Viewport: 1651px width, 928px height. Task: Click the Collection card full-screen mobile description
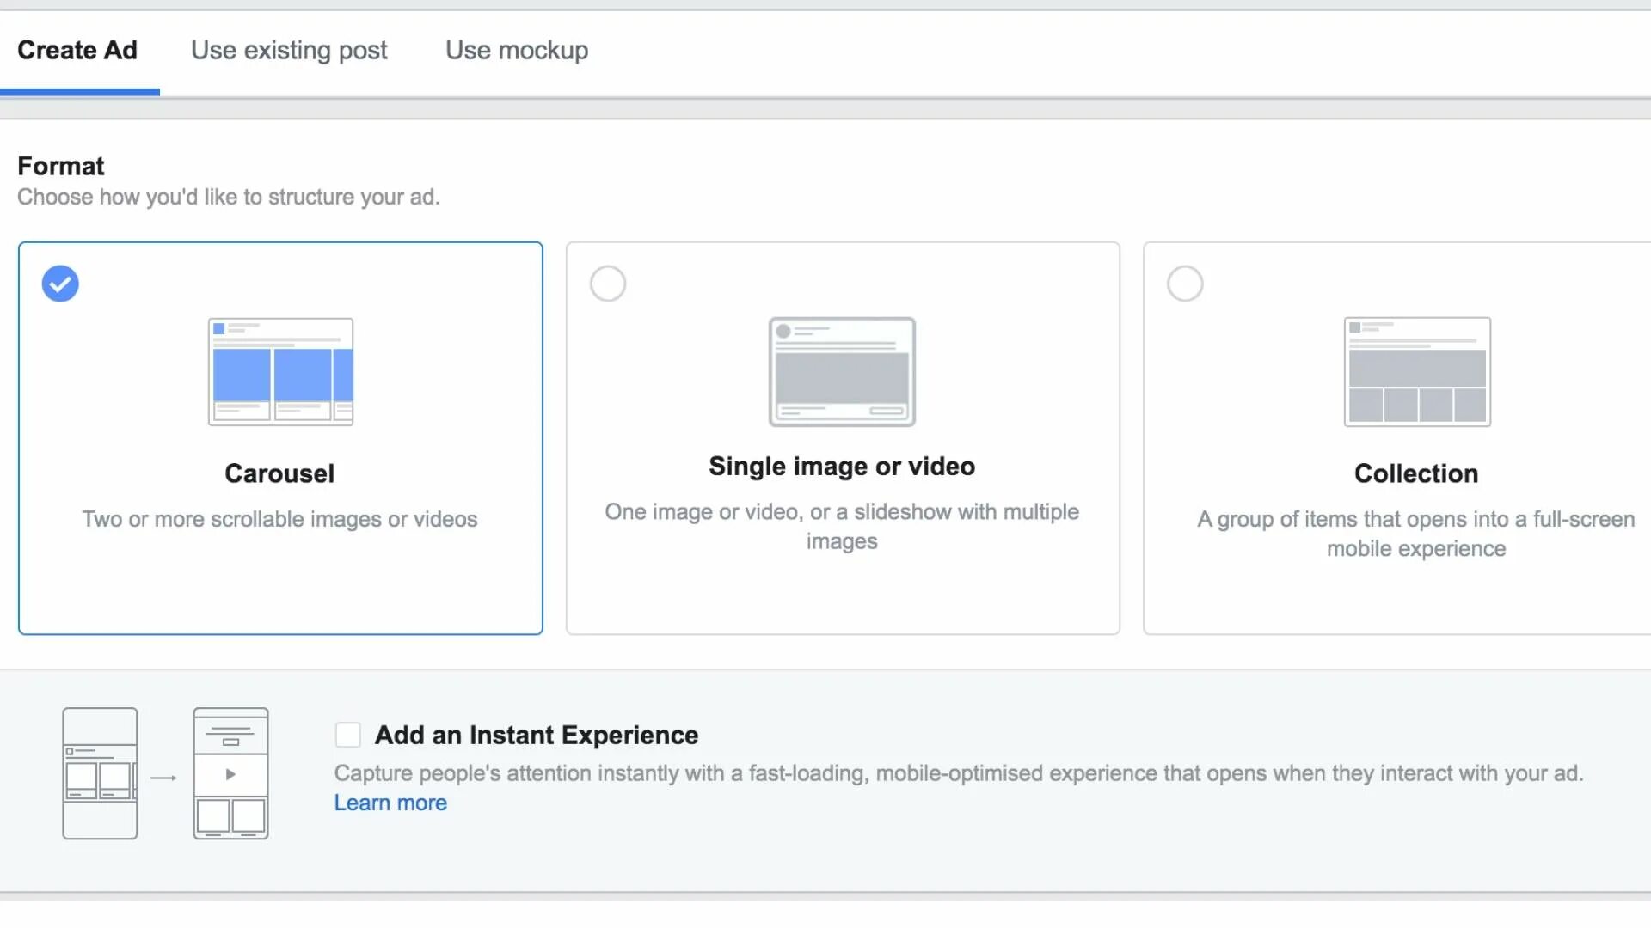point(1416,534)
